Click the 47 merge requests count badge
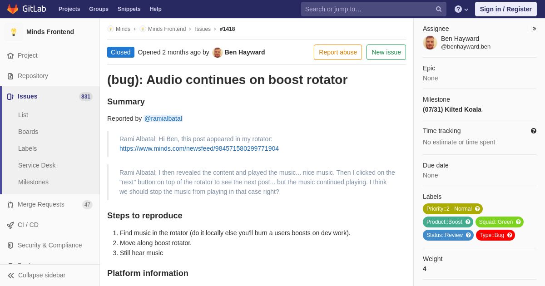545x286 pixels. click(87, 205)
